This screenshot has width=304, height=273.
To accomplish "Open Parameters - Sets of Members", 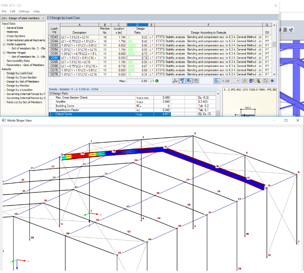I will point(25,65).
